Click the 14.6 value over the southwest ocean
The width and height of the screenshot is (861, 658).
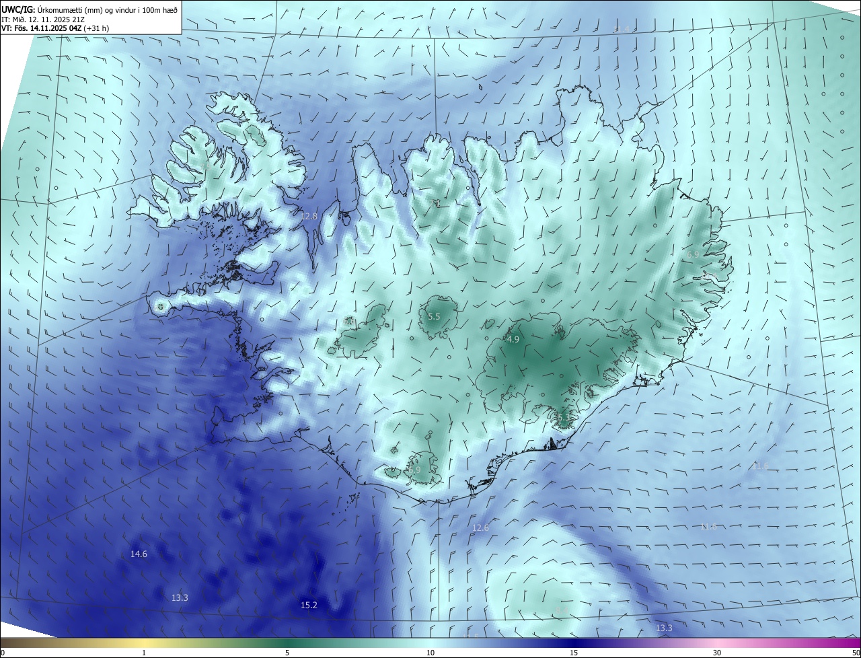point(139,554)
